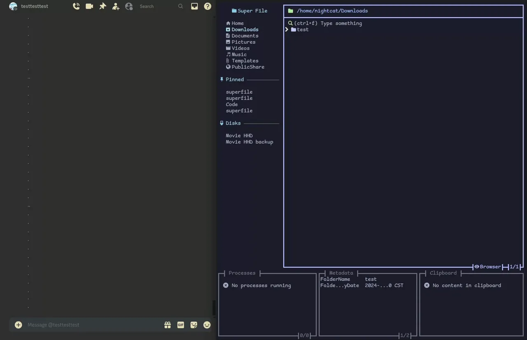View pinned messages in this DM
This screenshot has height=340, width=527.
tap(103, 6)
